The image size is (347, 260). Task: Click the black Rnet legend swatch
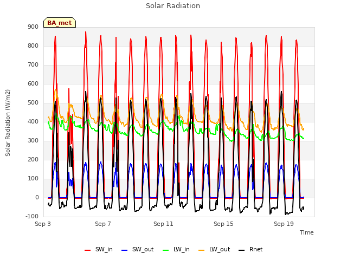pos(242,250)
